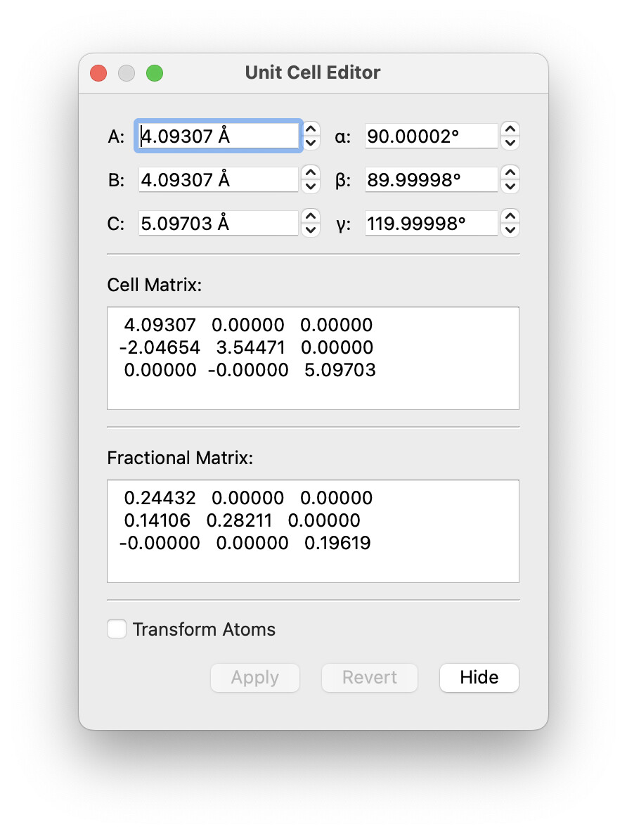Screen dimensions: 627x834
Task: Increase the gamma angle stepper
Action: 510,217
